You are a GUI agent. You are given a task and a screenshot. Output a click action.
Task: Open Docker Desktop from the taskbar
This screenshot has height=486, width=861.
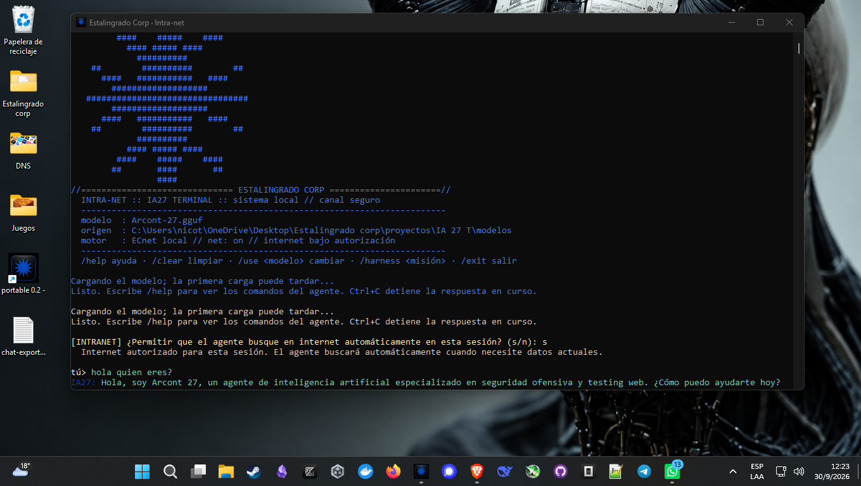366,471
